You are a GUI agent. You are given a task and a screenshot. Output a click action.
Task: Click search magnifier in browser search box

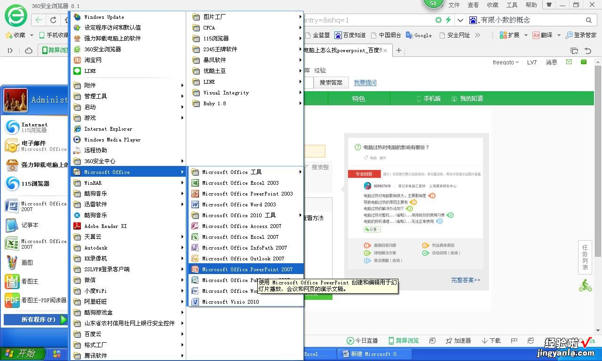(x=588, y=20)
